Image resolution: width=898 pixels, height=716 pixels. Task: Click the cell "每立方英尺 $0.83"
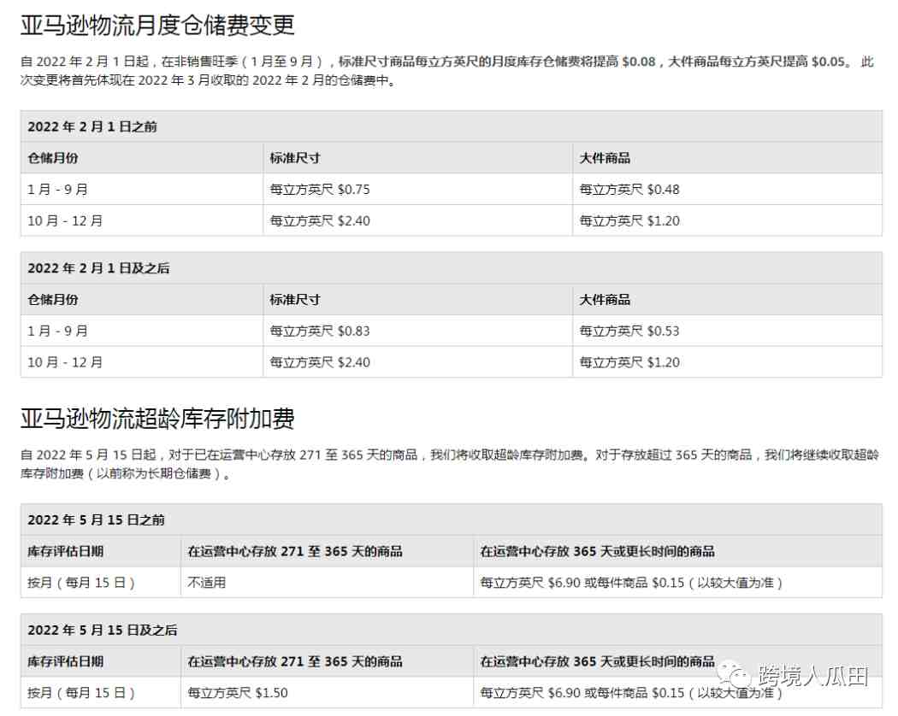click(x=417, y=331)
